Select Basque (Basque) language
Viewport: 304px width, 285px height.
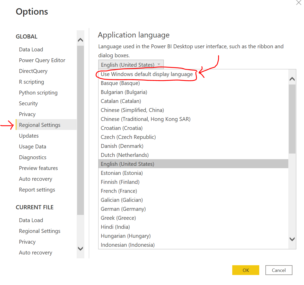pos(193,83)
